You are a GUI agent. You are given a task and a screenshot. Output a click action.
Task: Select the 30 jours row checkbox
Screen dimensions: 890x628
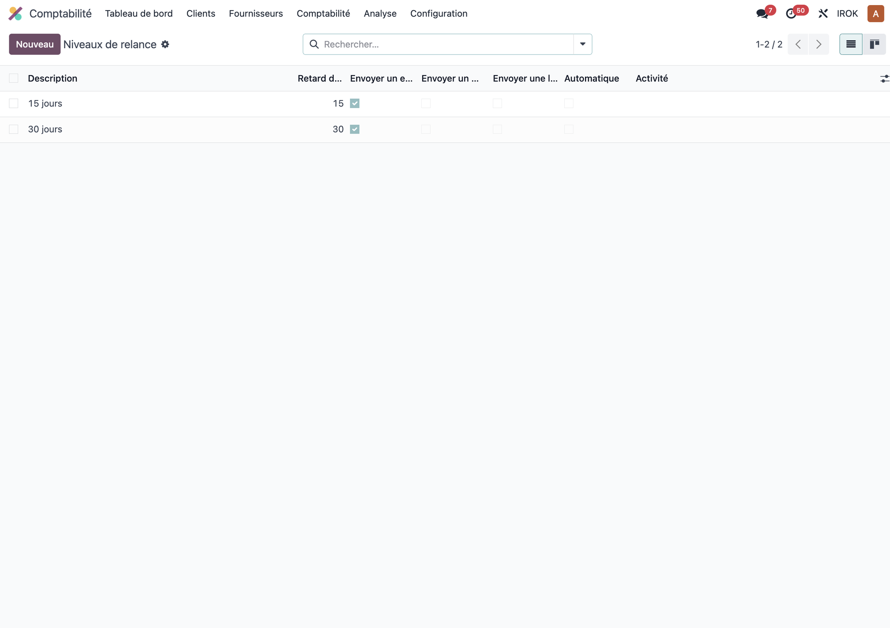coord(14,129)
